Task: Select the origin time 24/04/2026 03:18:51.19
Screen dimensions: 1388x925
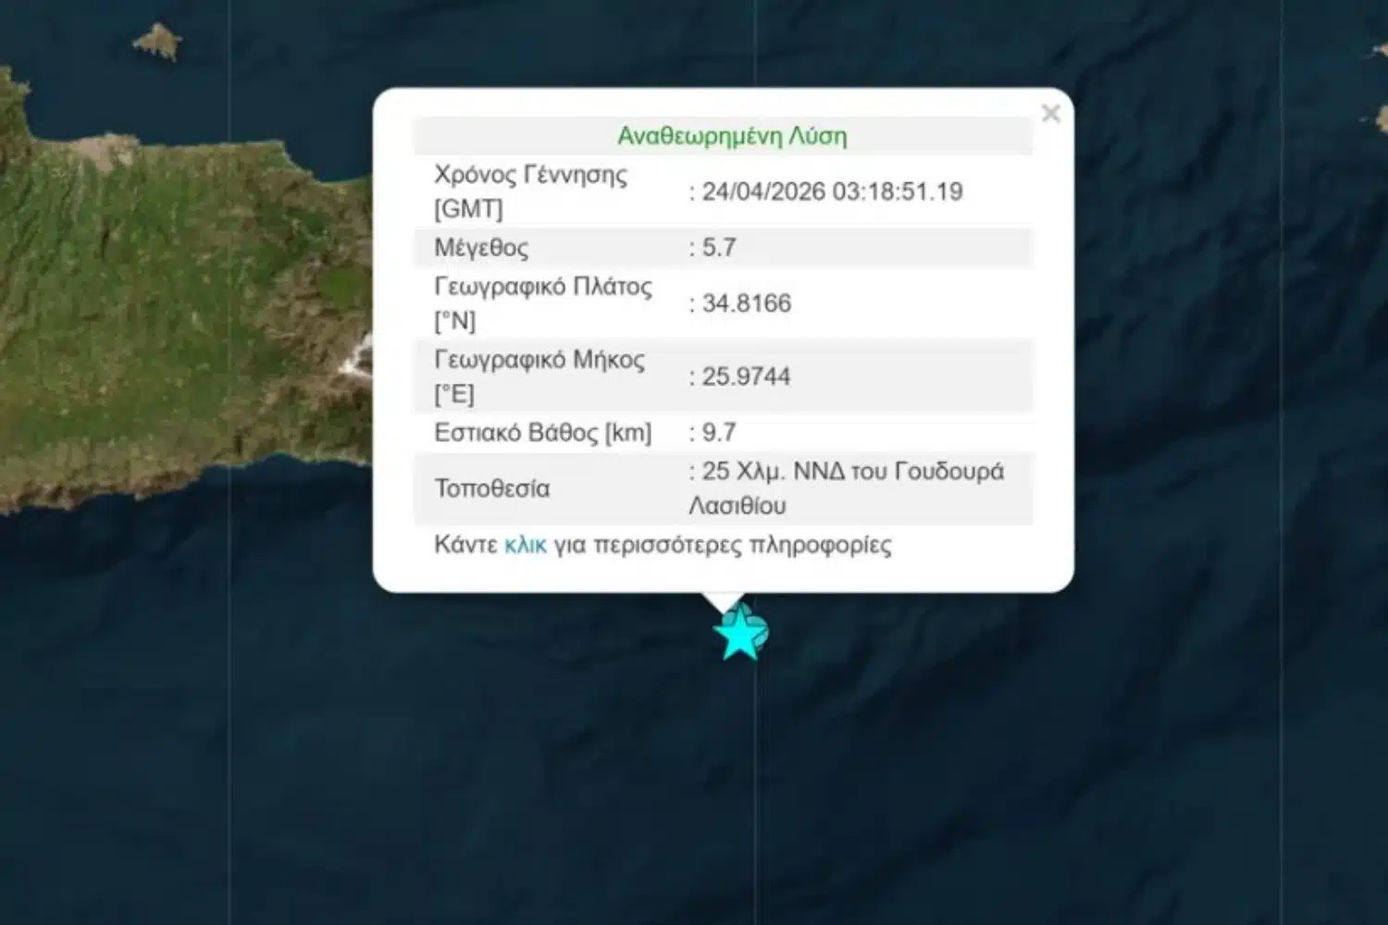Action: pyautogui.click(x=832, y=191)
